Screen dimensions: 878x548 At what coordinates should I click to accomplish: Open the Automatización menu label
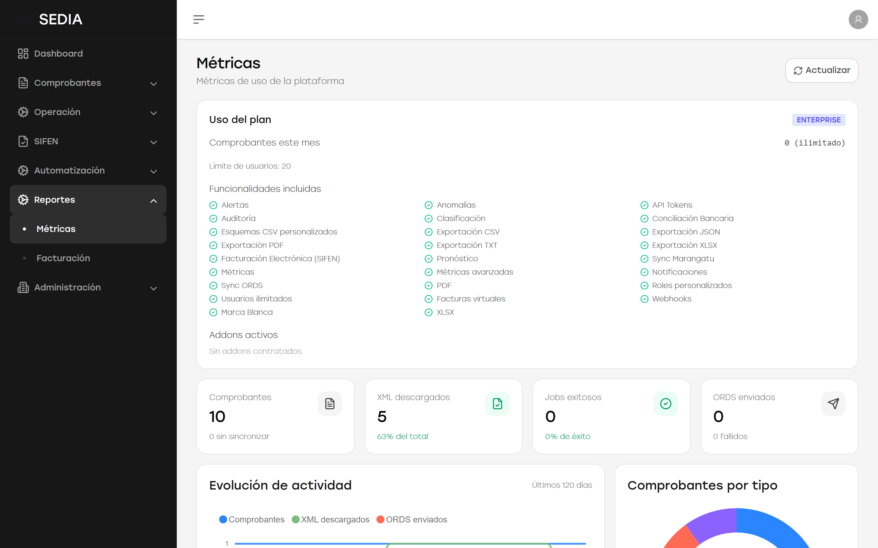pos(69,170)
